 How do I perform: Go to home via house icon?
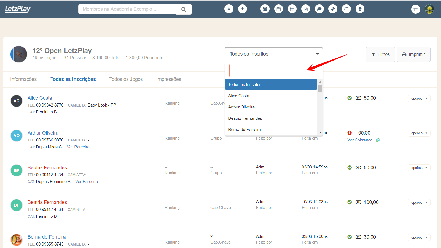tap(229, 9)
